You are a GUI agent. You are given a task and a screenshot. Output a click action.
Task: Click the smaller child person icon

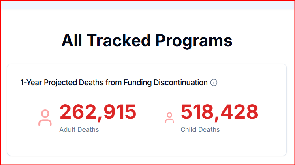tap(169, 118)
